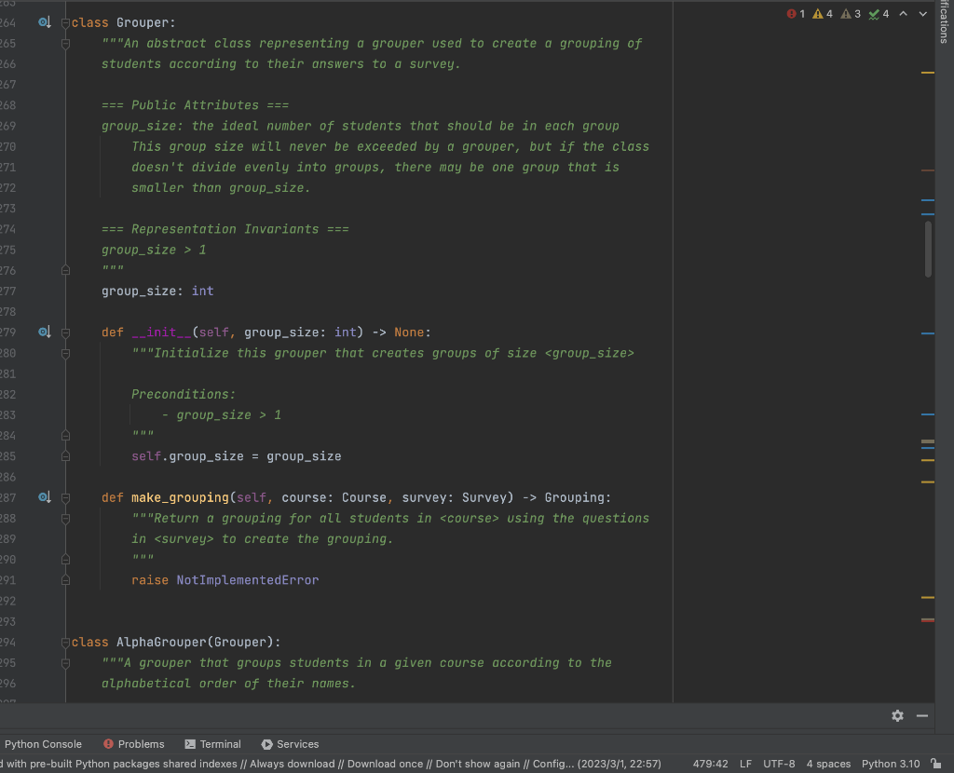The height and width of the screenshot is (773, 954).
Task: Click the 'Preconditions:' docstring line
Action: 184,394
